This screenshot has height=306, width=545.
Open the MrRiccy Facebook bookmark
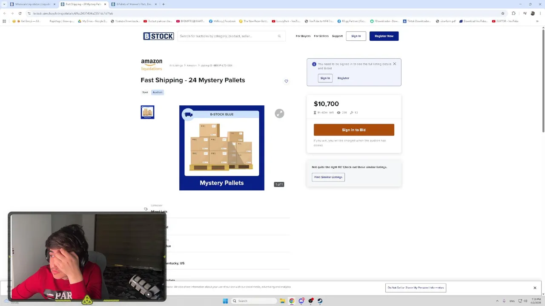click(x=222, y=21)
